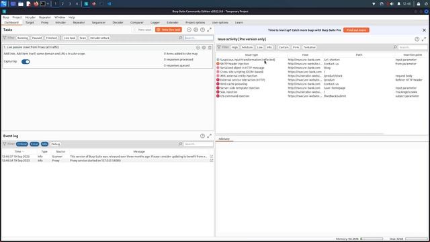Toggle the Paused tasks filter

pos(37,38)
